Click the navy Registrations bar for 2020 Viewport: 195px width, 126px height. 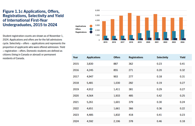point(150,39)
